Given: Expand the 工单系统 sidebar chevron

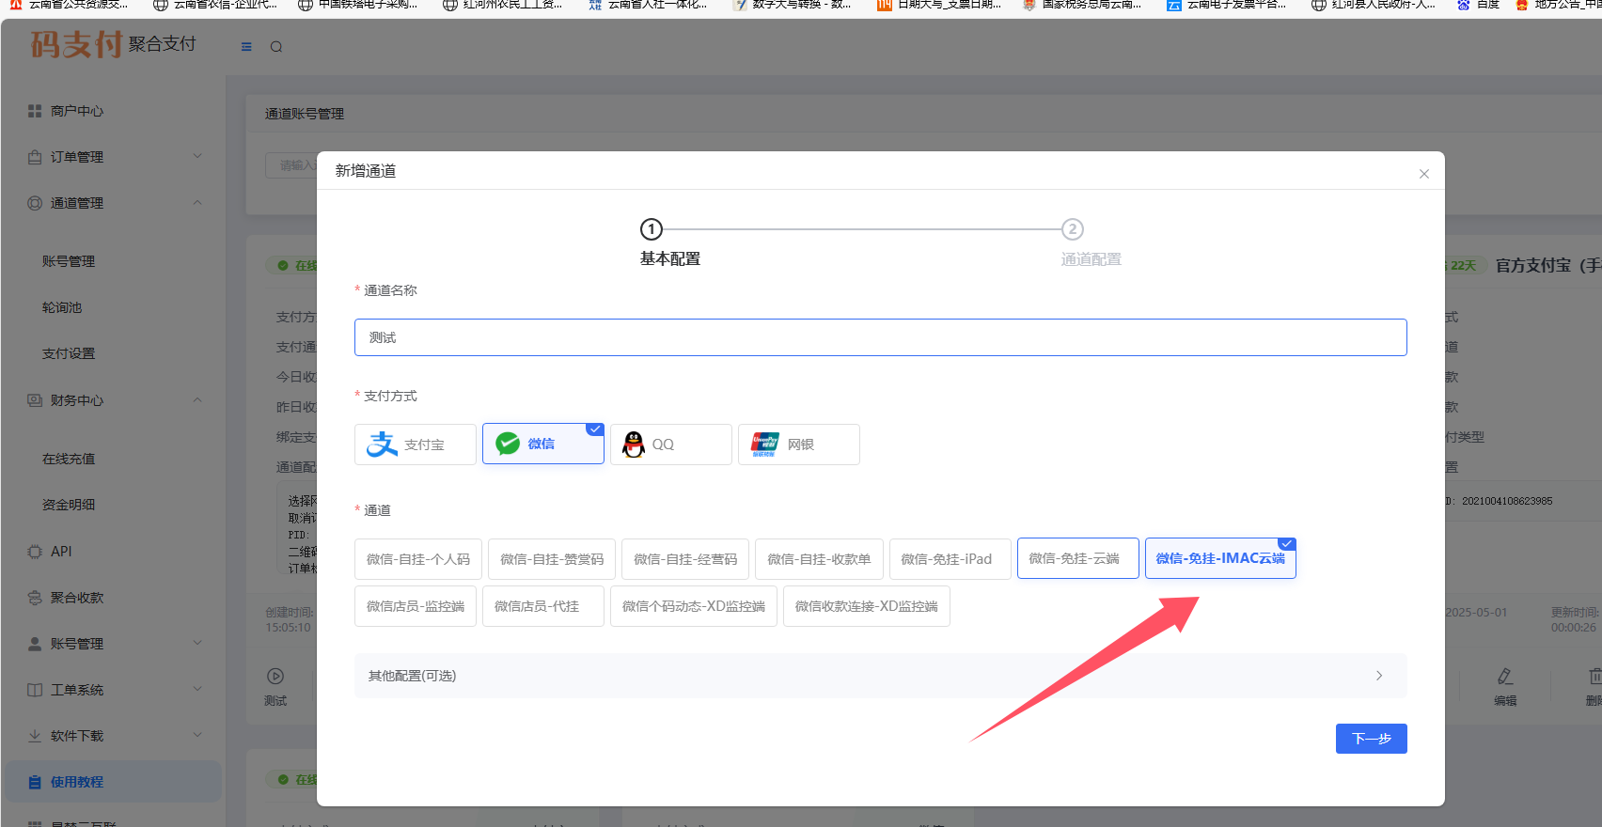Looking at the screenshot, I should tap(197, 689).
